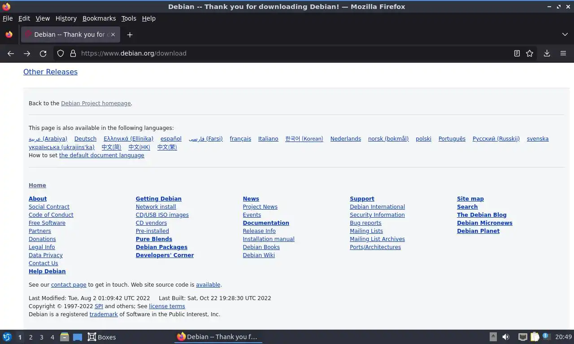The height and width of the screenshot is (344, 574).
Task: Open a new tab with the plus button
Action: point(130,34)
